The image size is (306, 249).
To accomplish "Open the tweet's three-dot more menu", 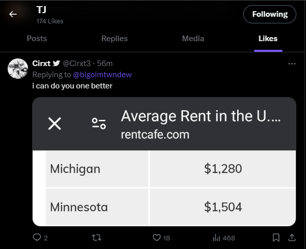I will point(292,64).
